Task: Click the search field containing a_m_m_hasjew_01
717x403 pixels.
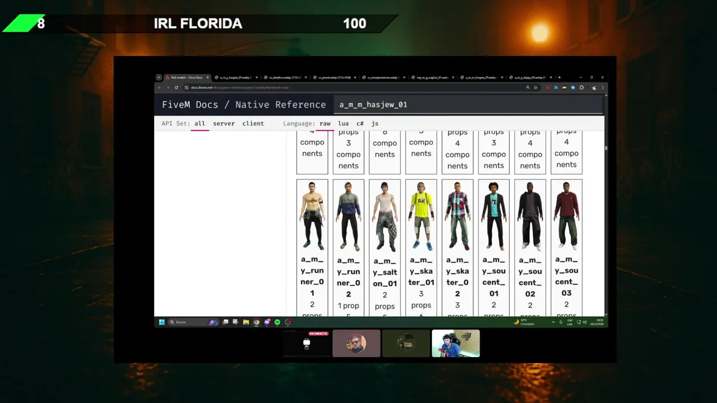Action: coord(468,105)
